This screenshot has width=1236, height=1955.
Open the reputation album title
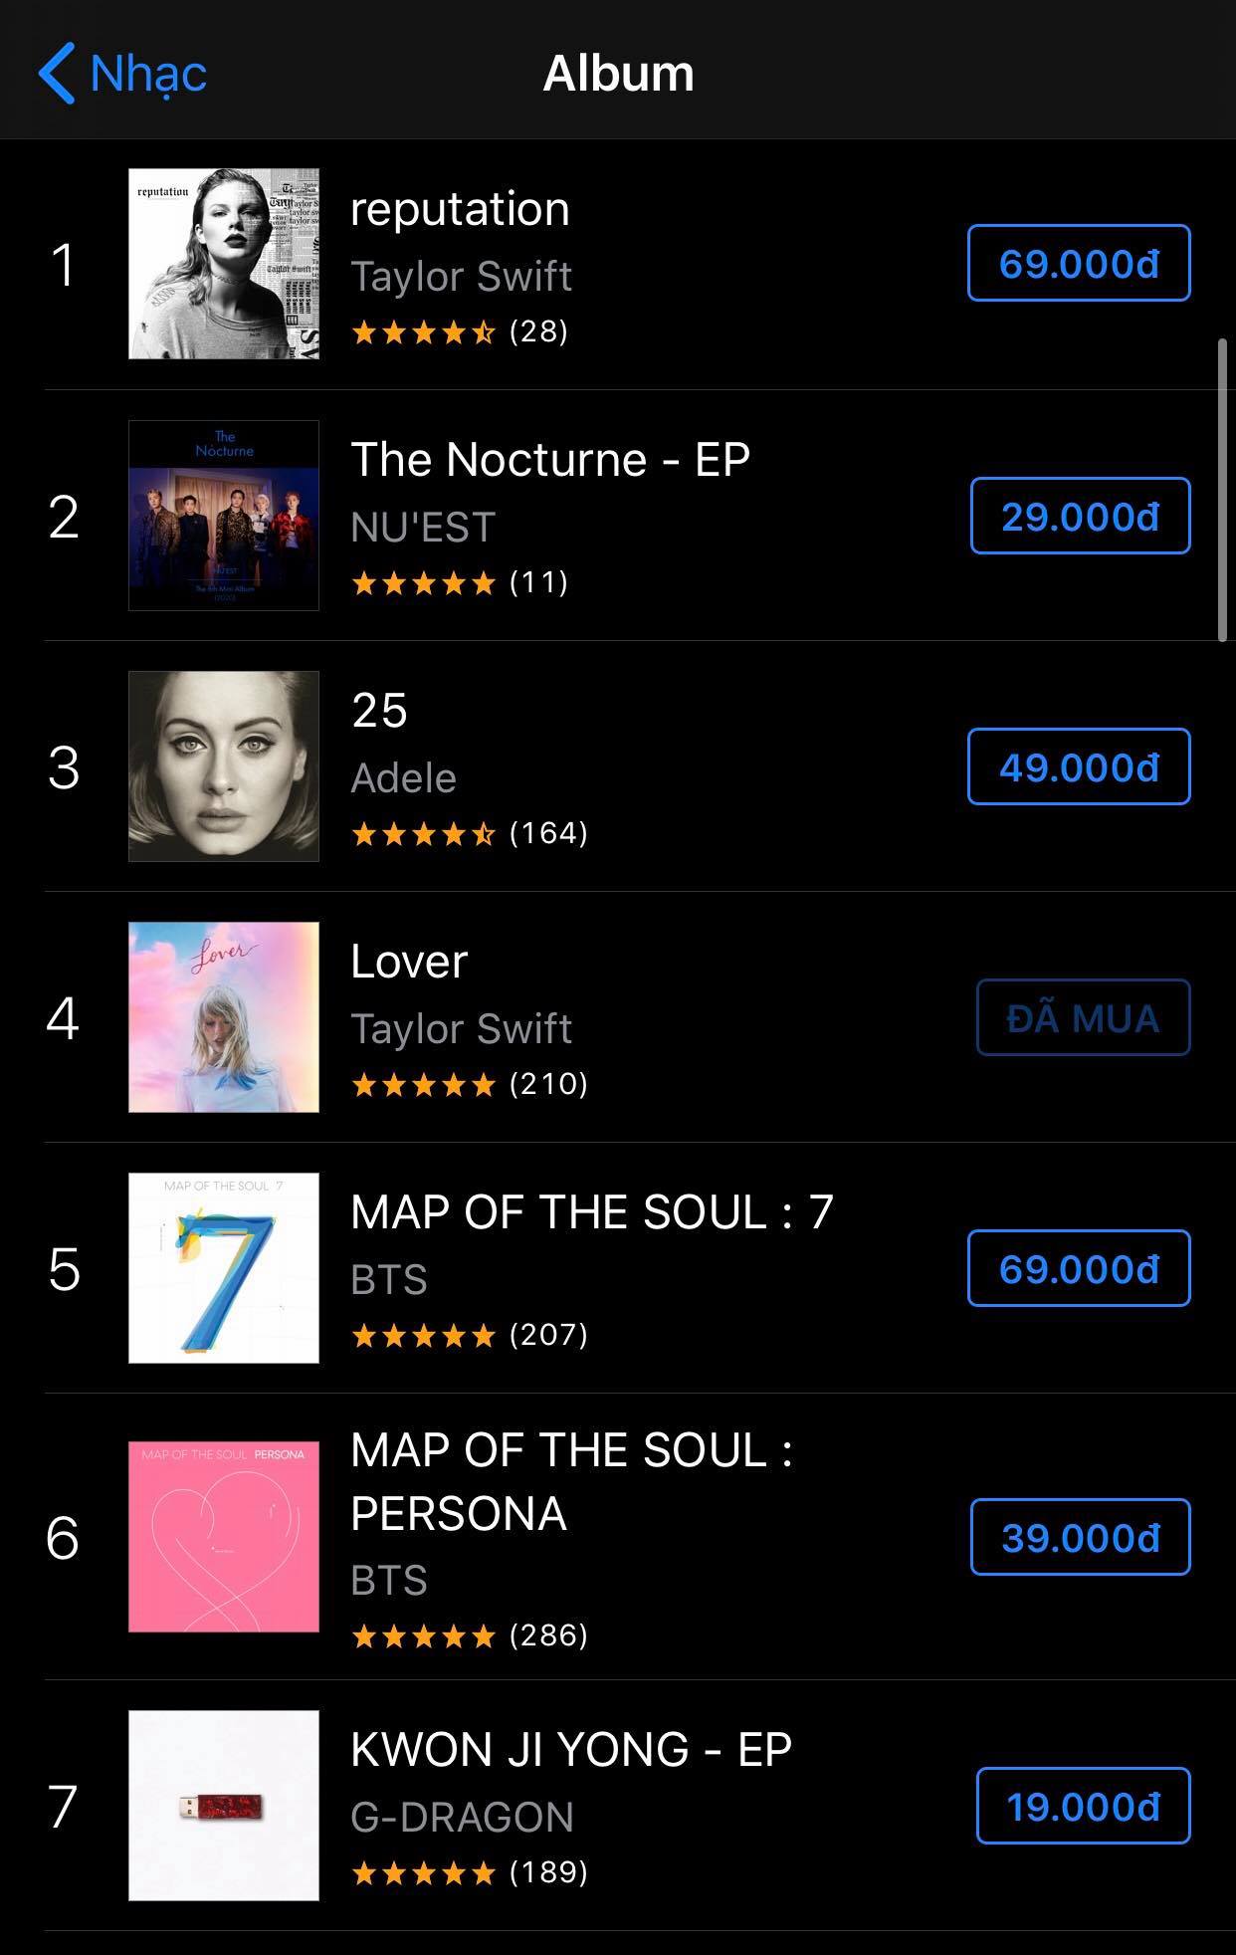[460, 209]
